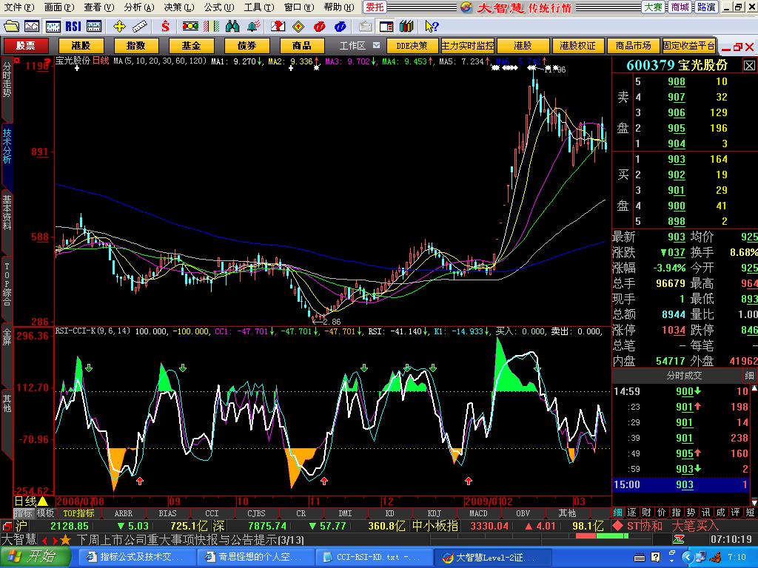The image size is (758, 568).
Task: Click the binoculars search icon
Action: pyautogui.click(x=232, y=26)
